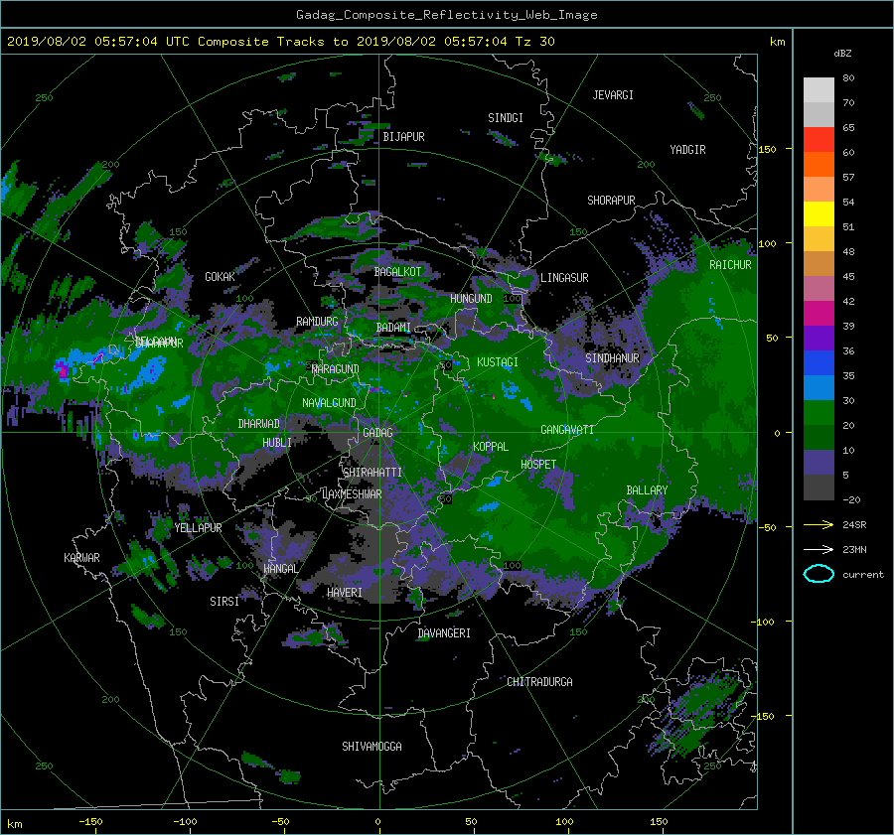Click the HUNGUND city label

(471, 298)
